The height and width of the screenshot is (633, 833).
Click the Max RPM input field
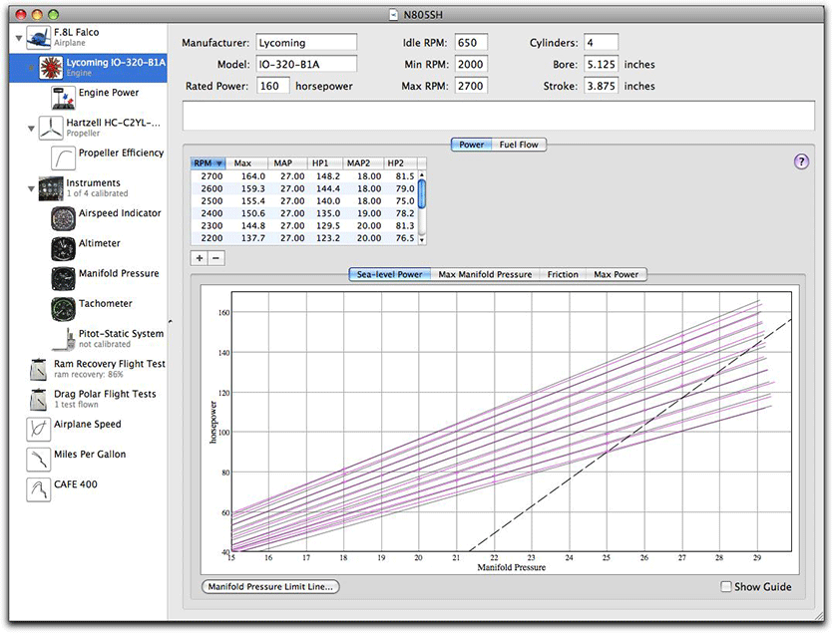471,86
